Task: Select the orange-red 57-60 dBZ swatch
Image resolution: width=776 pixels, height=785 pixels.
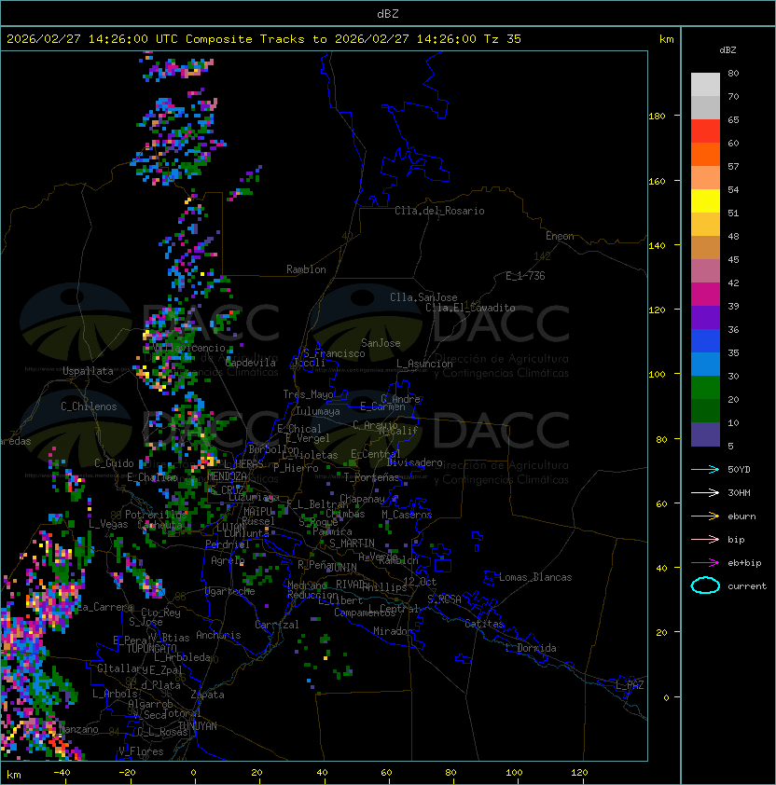Action: tap(705, 154)
